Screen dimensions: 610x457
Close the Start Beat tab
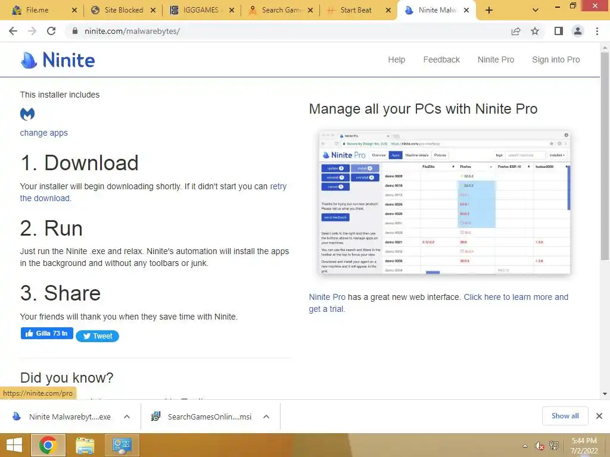(388, 10)
